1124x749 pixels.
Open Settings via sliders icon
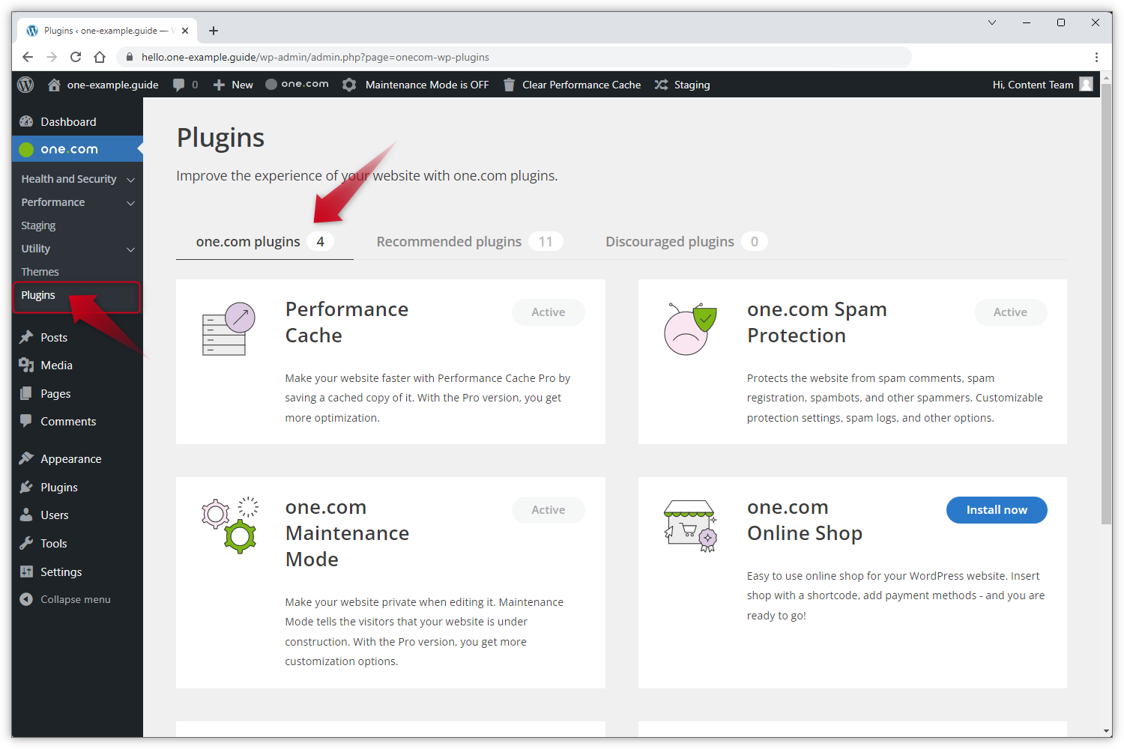[26, 571]
